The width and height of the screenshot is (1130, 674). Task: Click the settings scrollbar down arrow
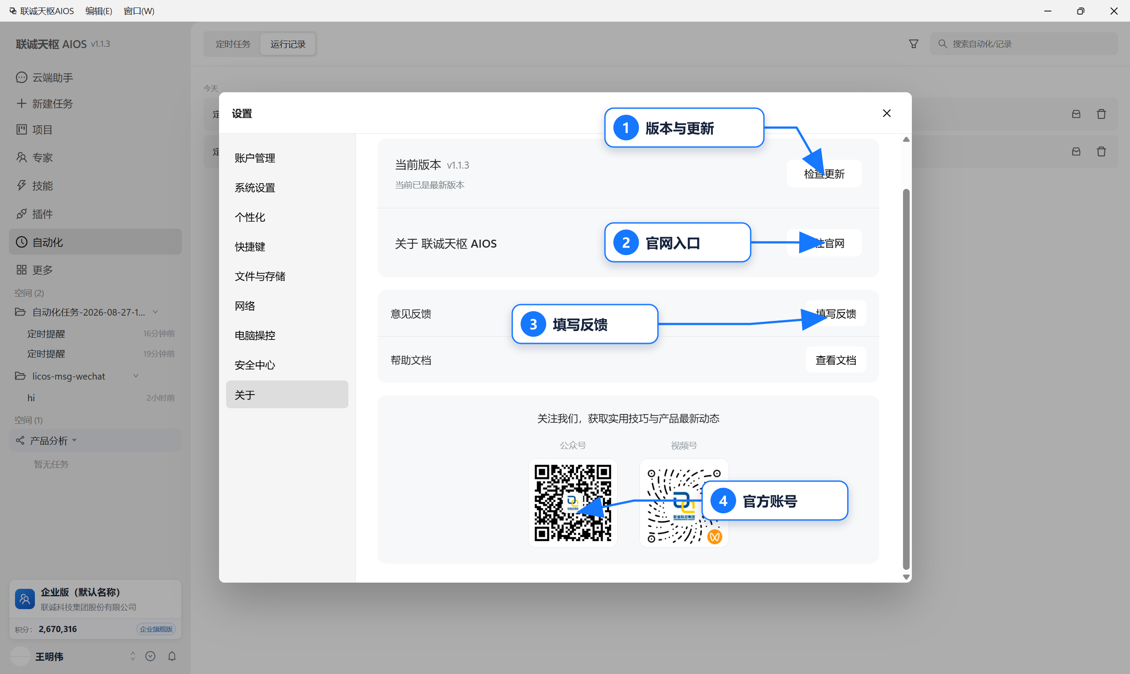point(906,577)
